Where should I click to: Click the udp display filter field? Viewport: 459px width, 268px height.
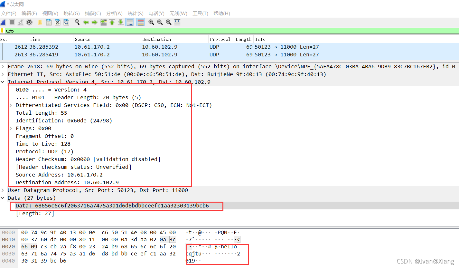pyautogui.click(x=232, y=31)
